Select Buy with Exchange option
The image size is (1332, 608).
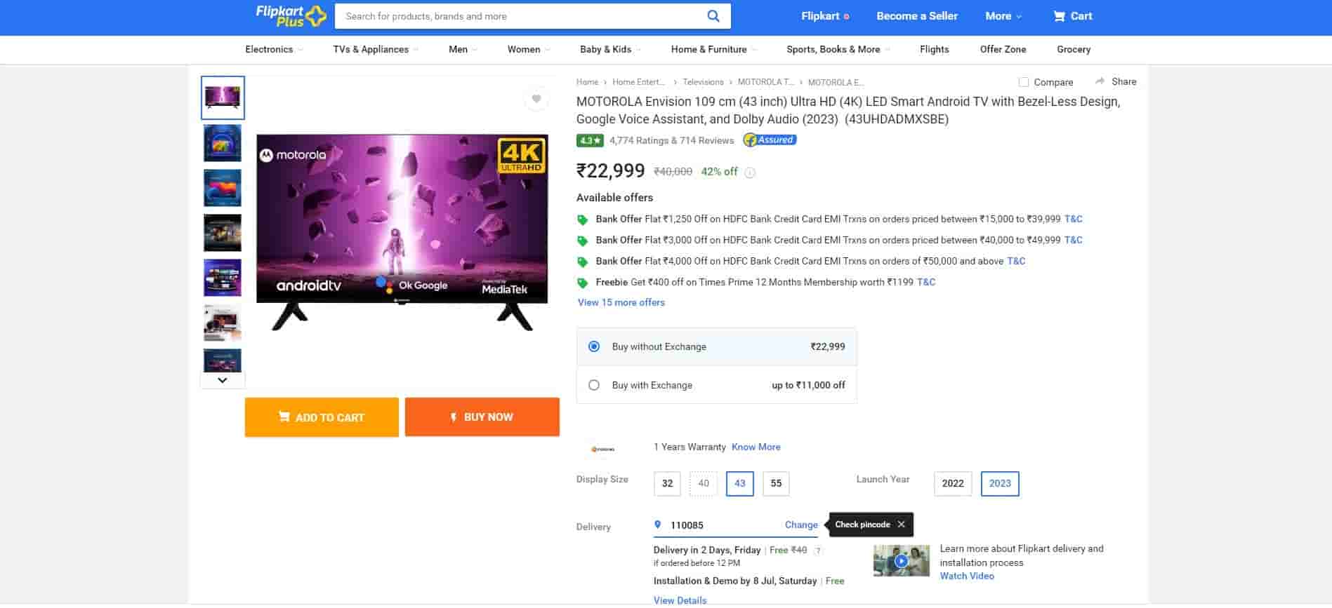click(x=594, y=385)
